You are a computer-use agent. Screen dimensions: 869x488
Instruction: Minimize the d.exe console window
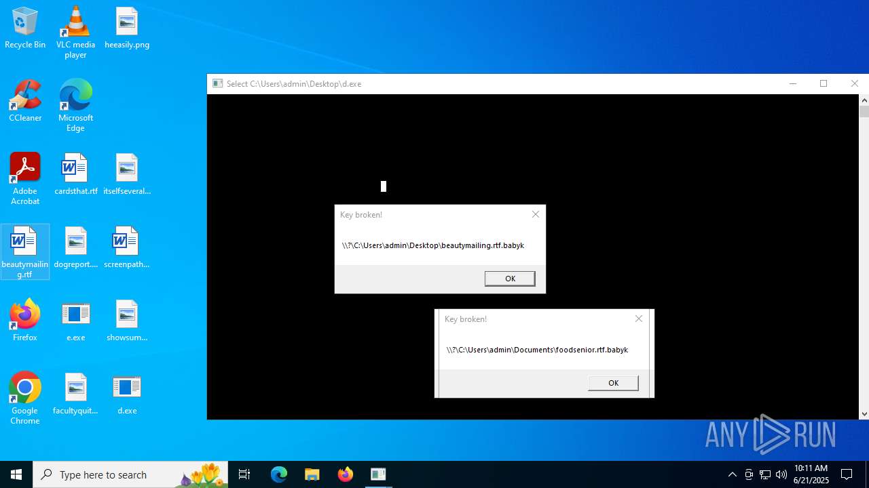[x=792, y=83]
